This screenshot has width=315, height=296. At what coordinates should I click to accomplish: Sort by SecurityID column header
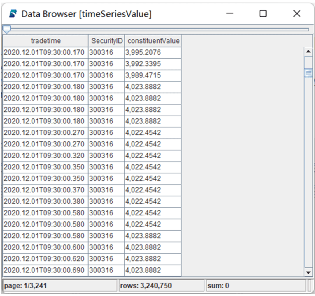106,41
